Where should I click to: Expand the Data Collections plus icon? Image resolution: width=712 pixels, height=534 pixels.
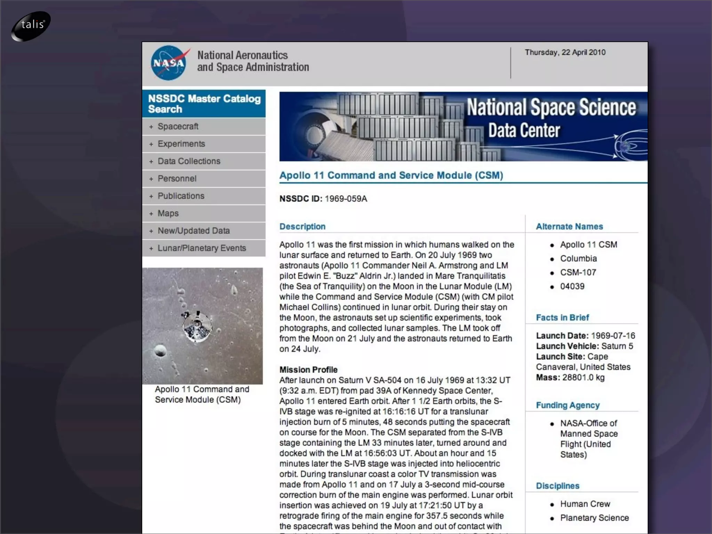coord(151,162)
